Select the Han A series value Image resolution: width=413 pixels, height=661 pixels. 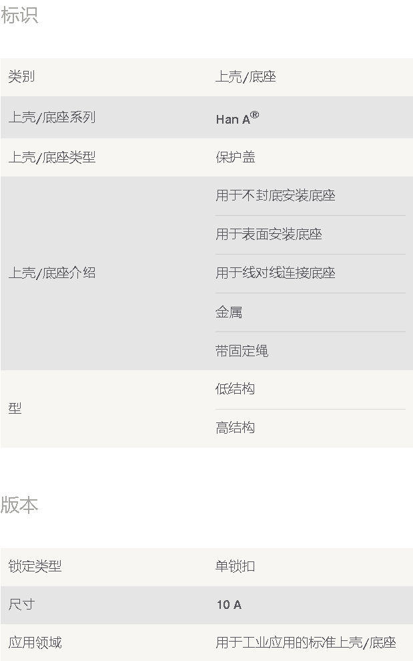238,118
